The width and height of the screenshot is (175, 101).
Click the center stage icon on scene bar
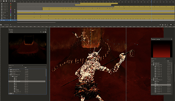click(x=160, y=25)
